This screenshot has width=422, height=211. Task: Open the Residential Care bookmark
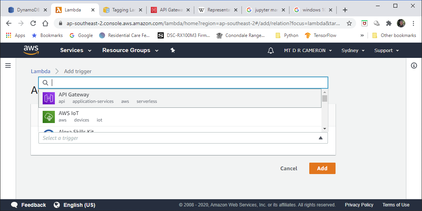[125, 35]
